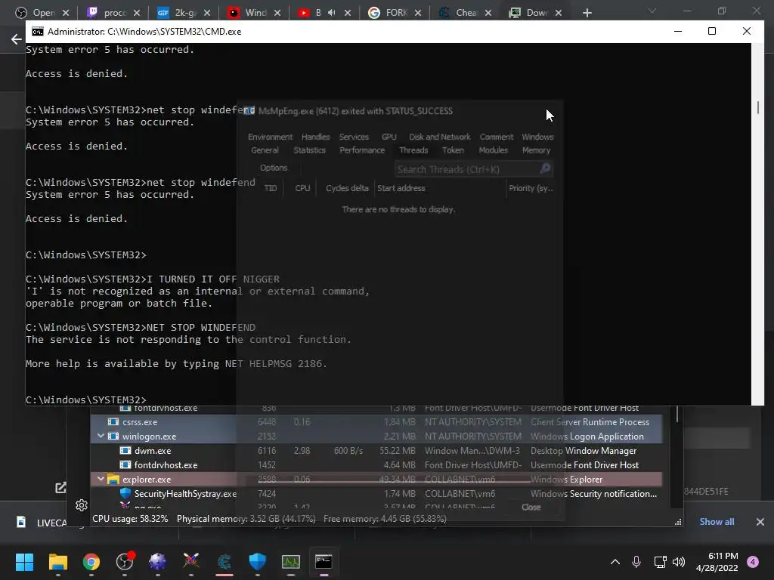Open File Explorer from the taskbar
Screen dimensions: 774x580
coord(57,561)
